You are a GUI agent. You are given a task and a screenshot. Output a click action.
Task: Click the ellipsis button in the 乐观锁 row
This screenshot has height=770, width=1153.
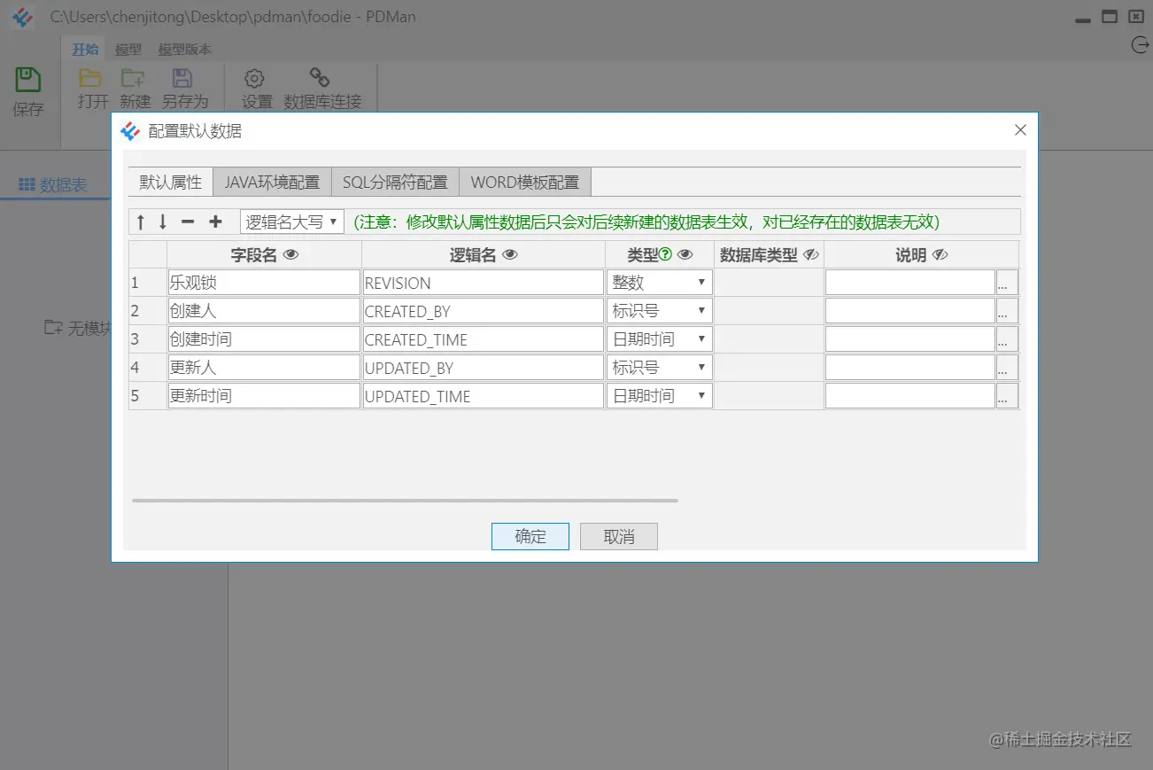pos(1007,283)
